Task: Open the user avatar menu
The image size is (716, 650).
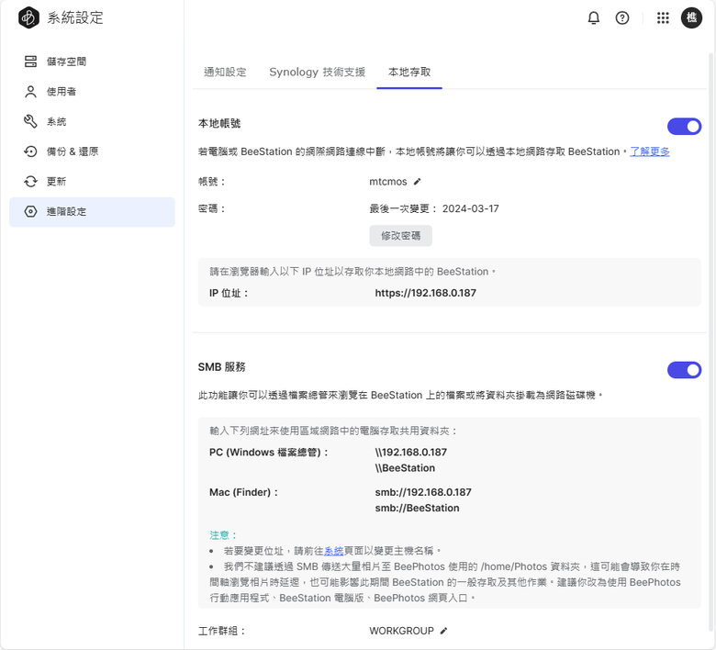Action: [691, 17]
